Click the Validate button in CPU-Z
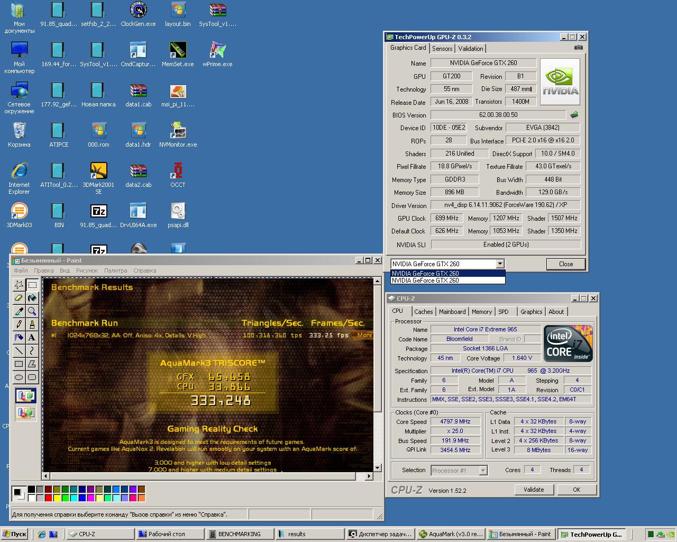This screenshot has width=677, height=542. 534,490
